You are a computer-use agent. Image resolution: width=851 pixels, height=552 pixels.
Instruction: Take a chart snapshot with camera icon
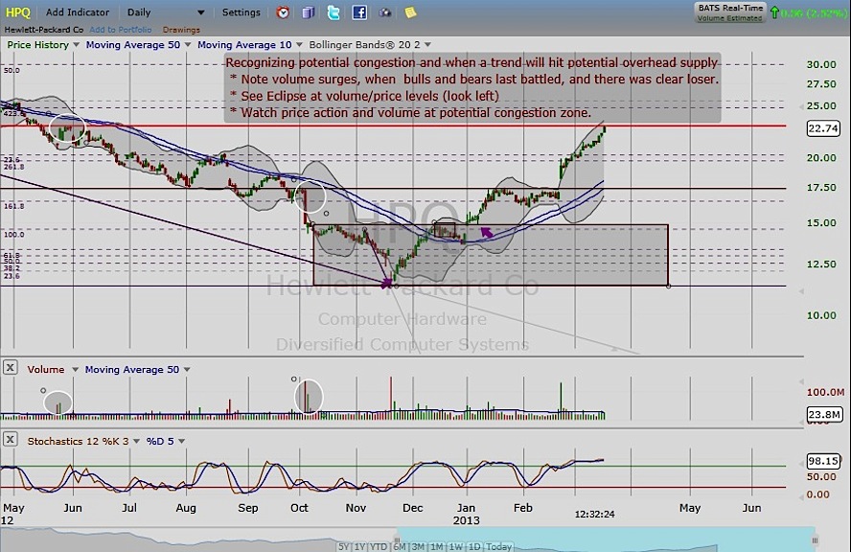(x=385, y=12)
